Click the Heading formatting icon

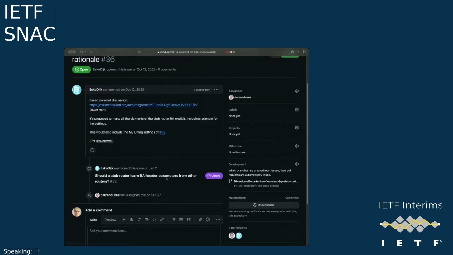tap(124, 220)
